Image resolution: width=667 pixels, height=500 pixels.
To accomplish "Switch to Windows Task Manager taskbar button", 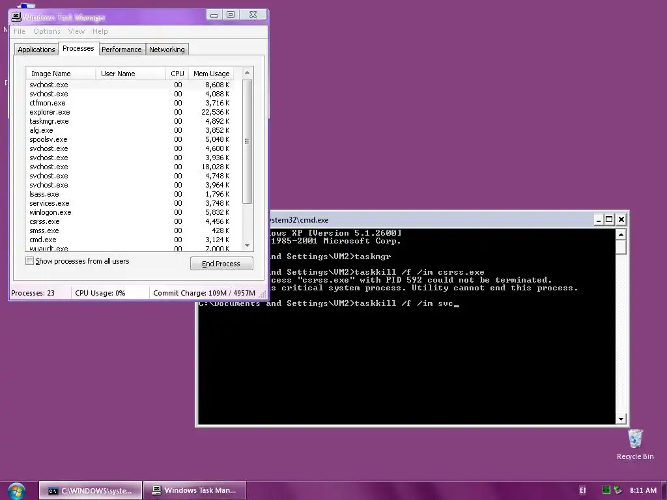I will pos(195,491).
